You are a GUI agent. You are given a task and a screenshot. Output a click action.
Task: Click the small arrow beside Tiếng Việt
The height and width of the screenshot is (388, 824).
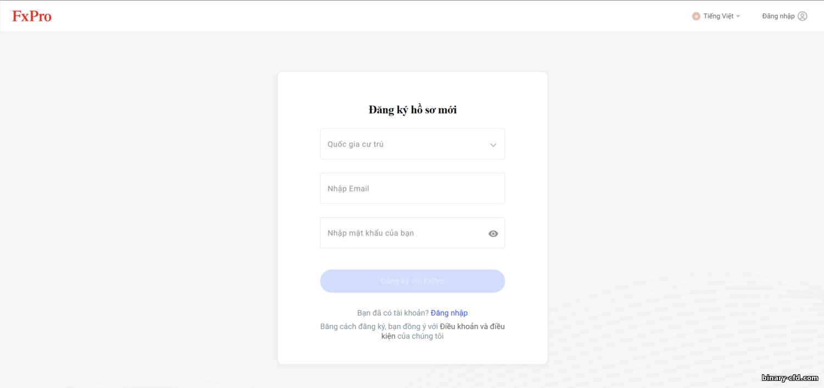click(738, 16)
